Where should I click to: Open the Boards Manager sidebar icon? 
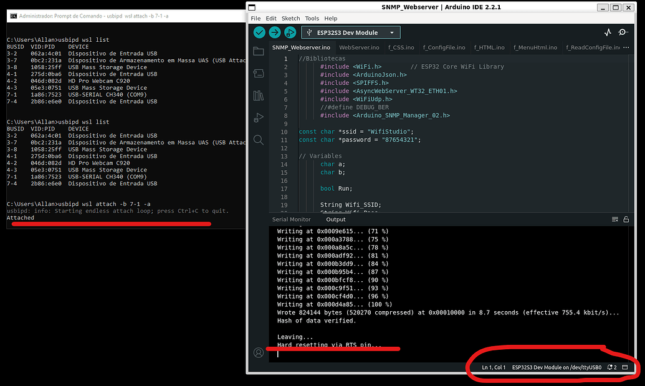coord(259,74)
